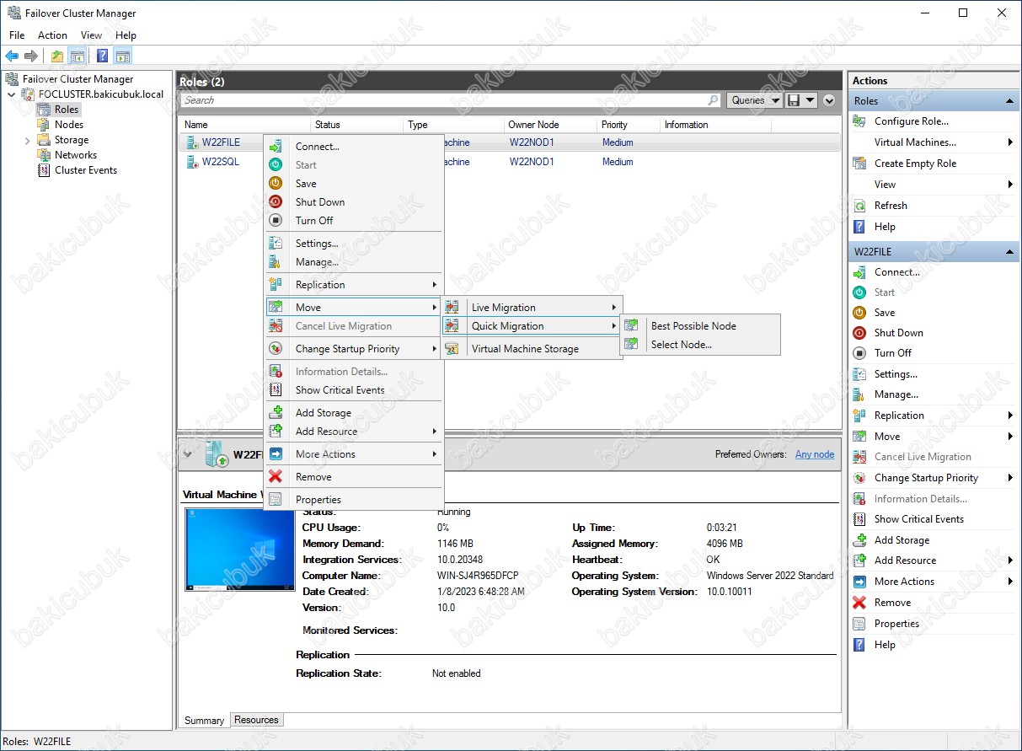Image resolution: width=1022 pixels, height=751 pixels.
Task: Click Remove in the Actions pane
Action: (x=892, y=603)
